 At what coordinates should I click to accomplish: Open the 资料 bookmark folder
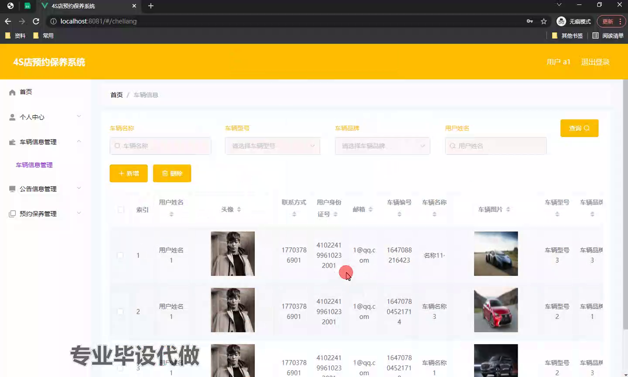coord(16,36)
